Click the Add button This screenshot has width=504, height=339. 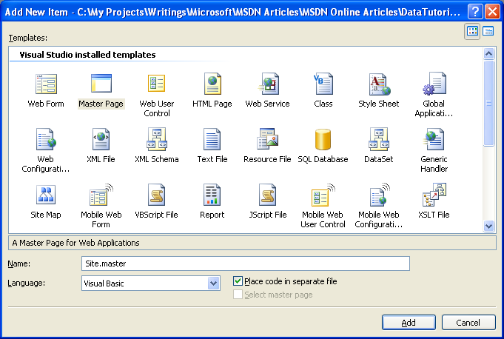409,323
